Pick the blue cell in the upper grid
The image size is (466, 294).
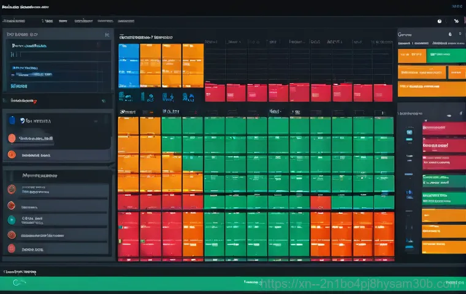(x=128, y=65)
